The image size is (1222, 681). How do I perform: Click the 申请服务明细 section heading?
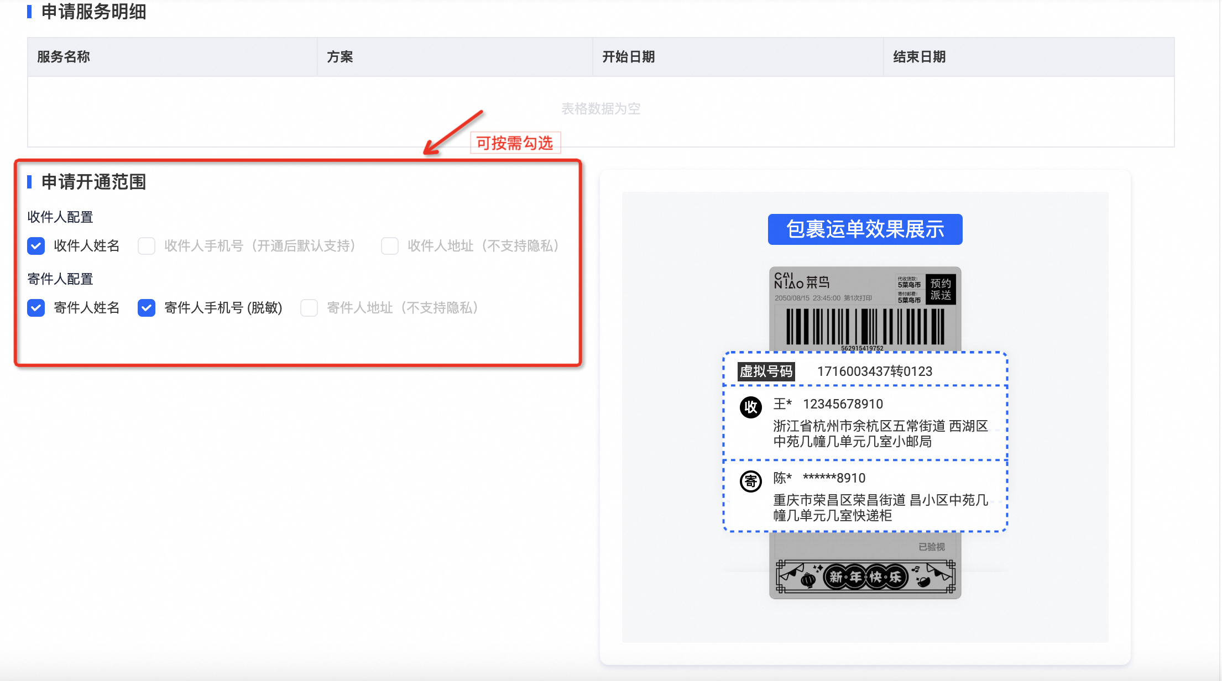coord(94,12)
